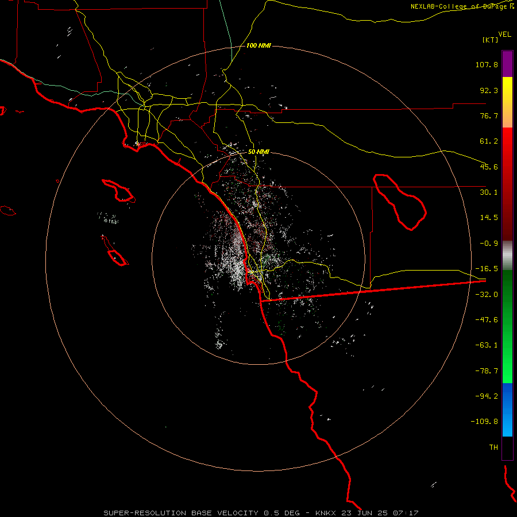This screenshot has width=517, height=517.
Task: Select the 61.2 legend value
Action: pyautogui.click(x=489, y=141)
